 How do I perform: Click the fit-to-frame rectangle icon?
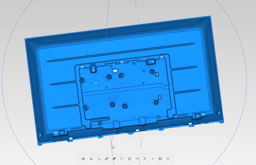pyautogui.click(x=168, y=159)
